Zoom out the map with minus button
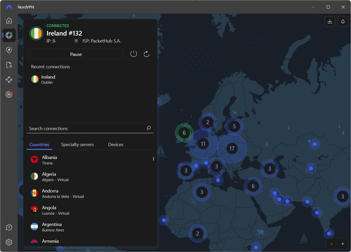Image resolution: width=351 pixels, height=252 pixels. [x=332, y=244]
